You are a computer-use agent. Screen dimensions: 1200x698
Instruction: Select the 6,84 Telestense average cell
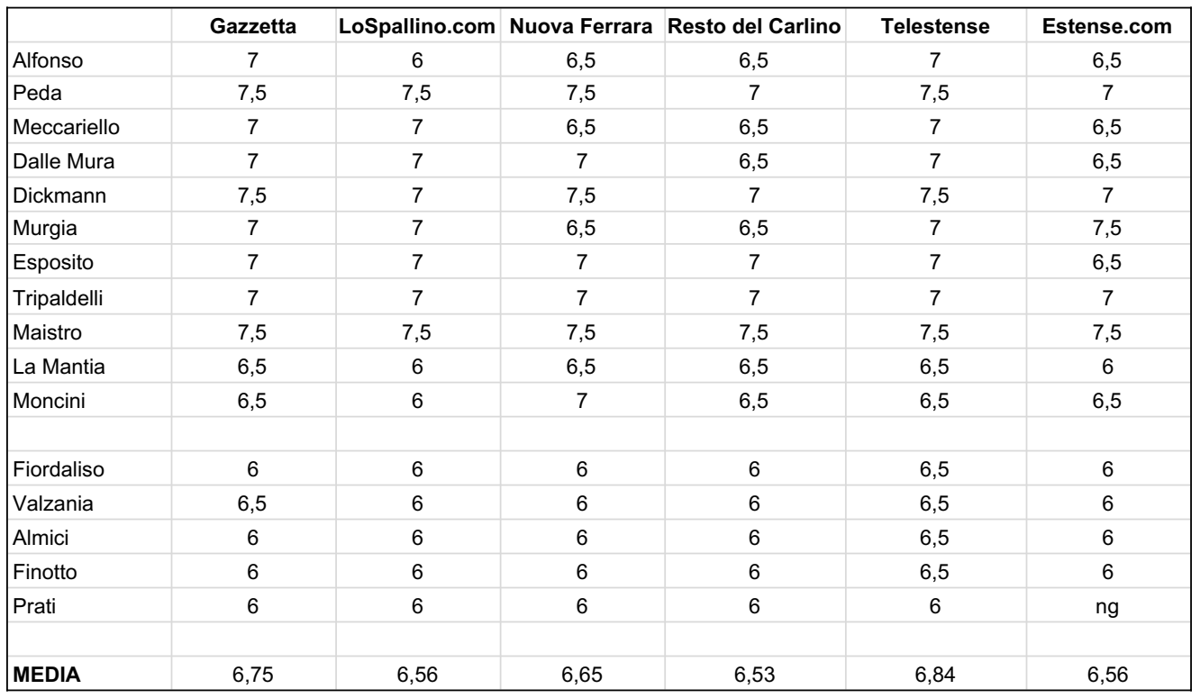[934, 675]
